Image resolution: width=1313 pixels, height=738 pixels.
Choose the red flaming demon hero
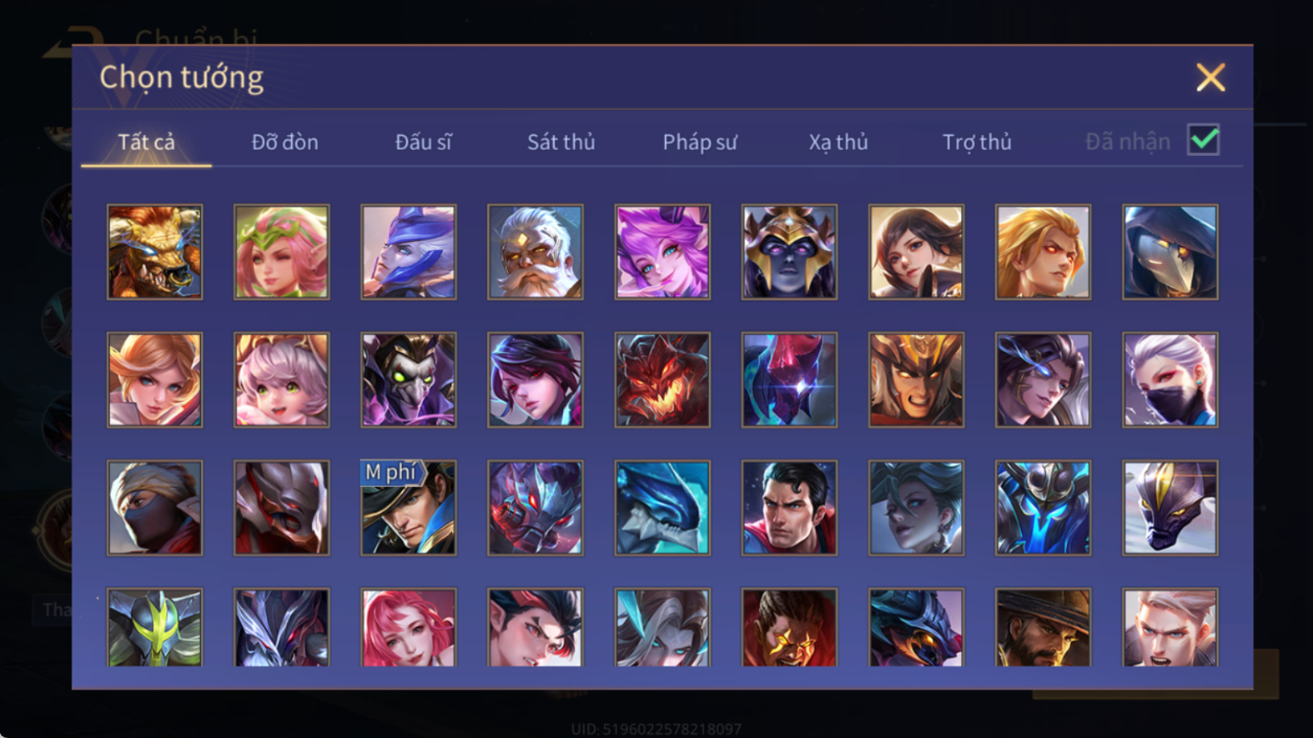(x=663, y=380)
